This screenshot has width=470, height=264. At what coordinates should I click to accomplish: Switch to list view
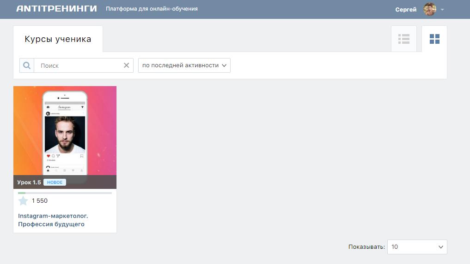pos(404,39)
